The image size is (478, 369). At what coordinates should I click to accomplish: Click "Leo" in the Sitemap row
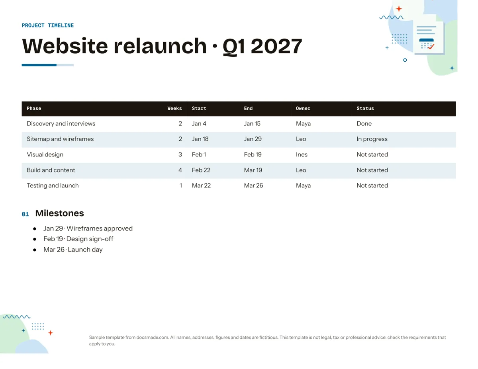(301, 139)
